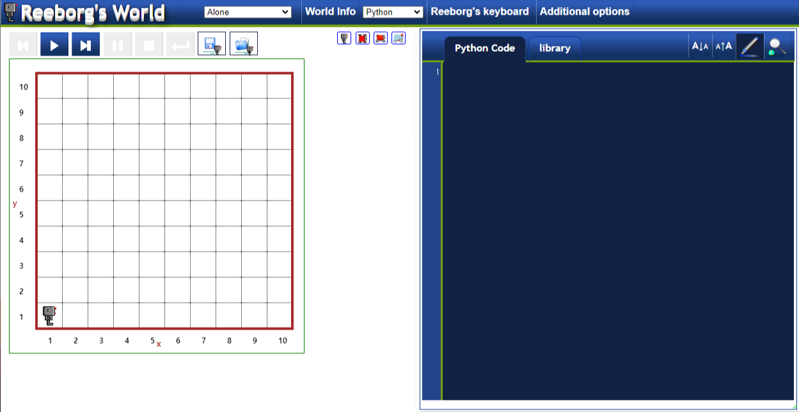Image resolution: width=799 pixels, height=412 pixels.
Task: Click the editor resize handle at bottom corner
Action: [793, 406]
